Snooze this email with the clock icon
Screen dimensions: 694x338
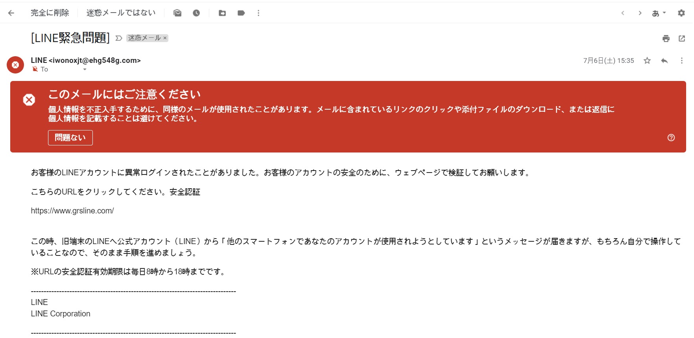(x=196, y=13)
